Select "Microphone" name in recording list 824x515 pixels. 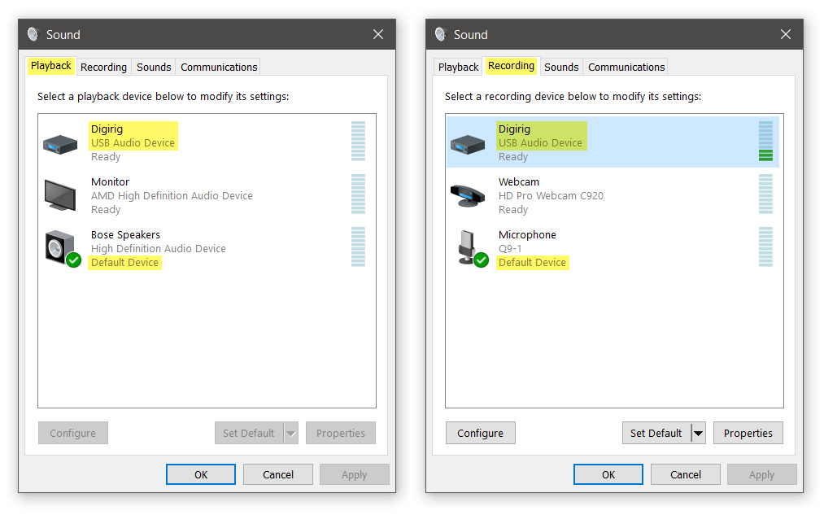click(527, 234)
